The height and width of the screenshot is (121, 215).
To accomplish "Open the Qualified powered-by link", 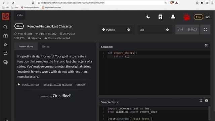I will [x=55, y=96].
